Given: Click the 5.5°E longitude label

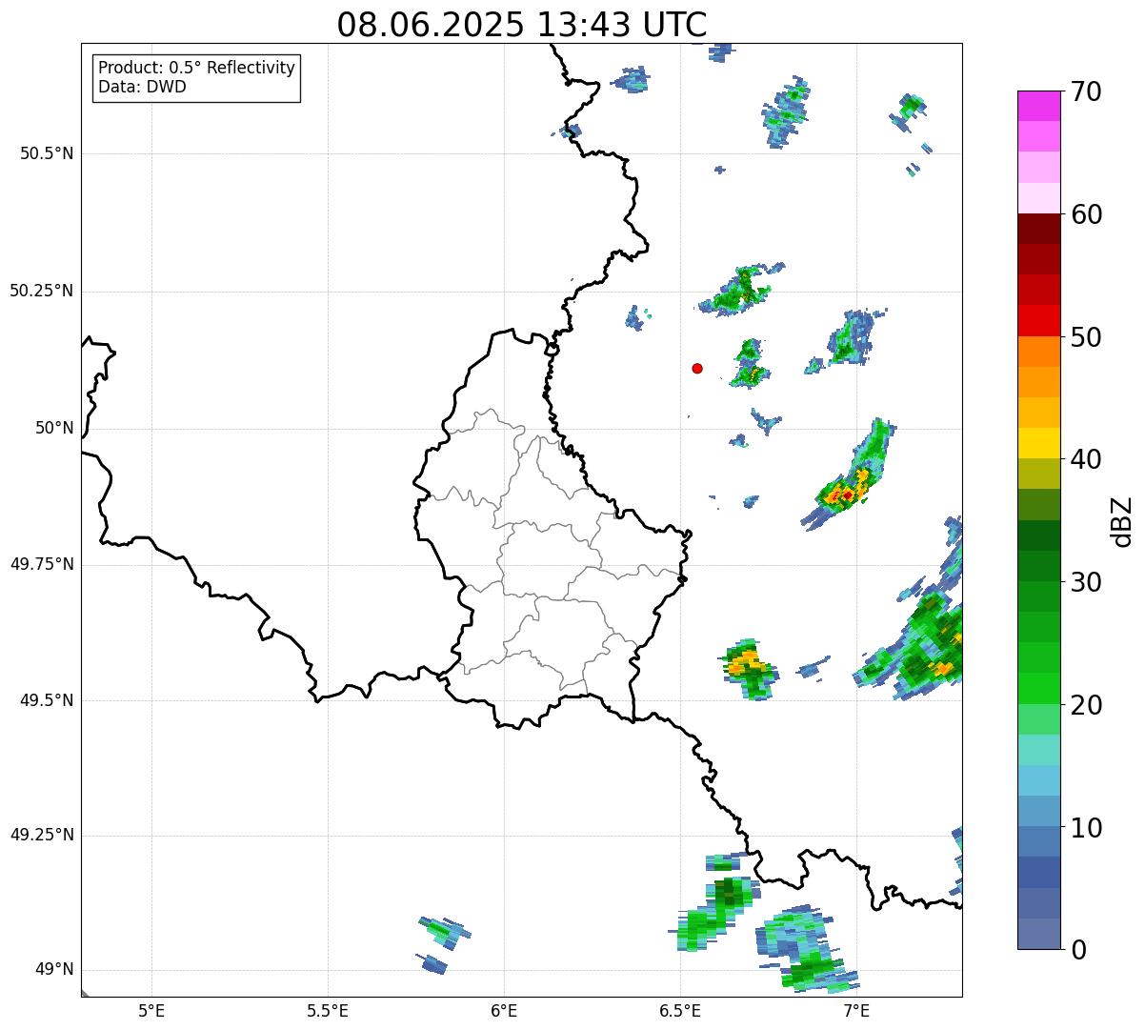Looking at the screenshot, I should coord(328,1010).
